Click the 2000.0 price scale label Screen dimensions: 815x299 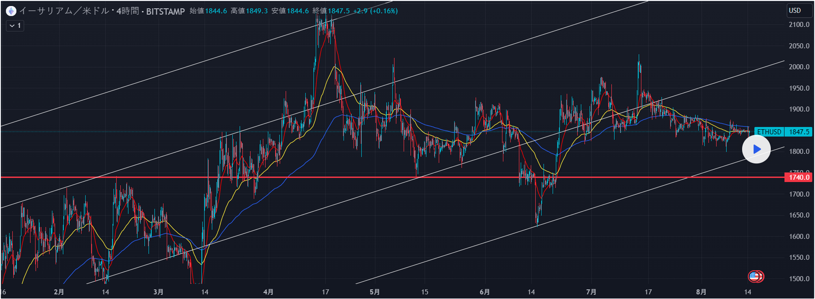click(x=799, y=67)
